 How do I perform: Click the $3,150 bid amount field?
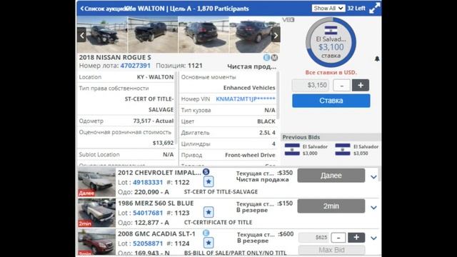311,85
